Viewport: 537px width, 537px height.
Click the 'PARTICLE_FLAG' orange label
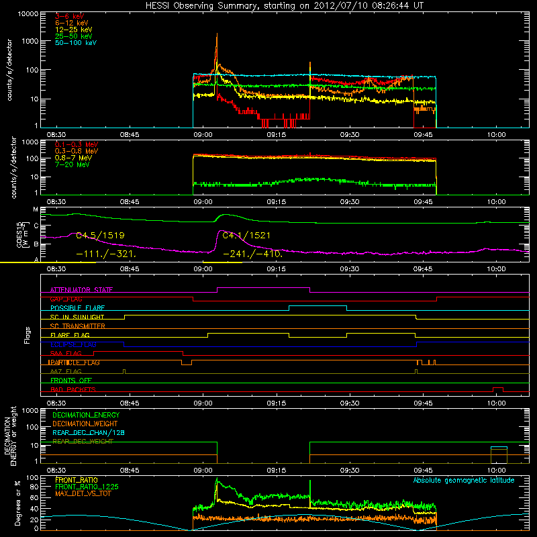click(74, 362)
